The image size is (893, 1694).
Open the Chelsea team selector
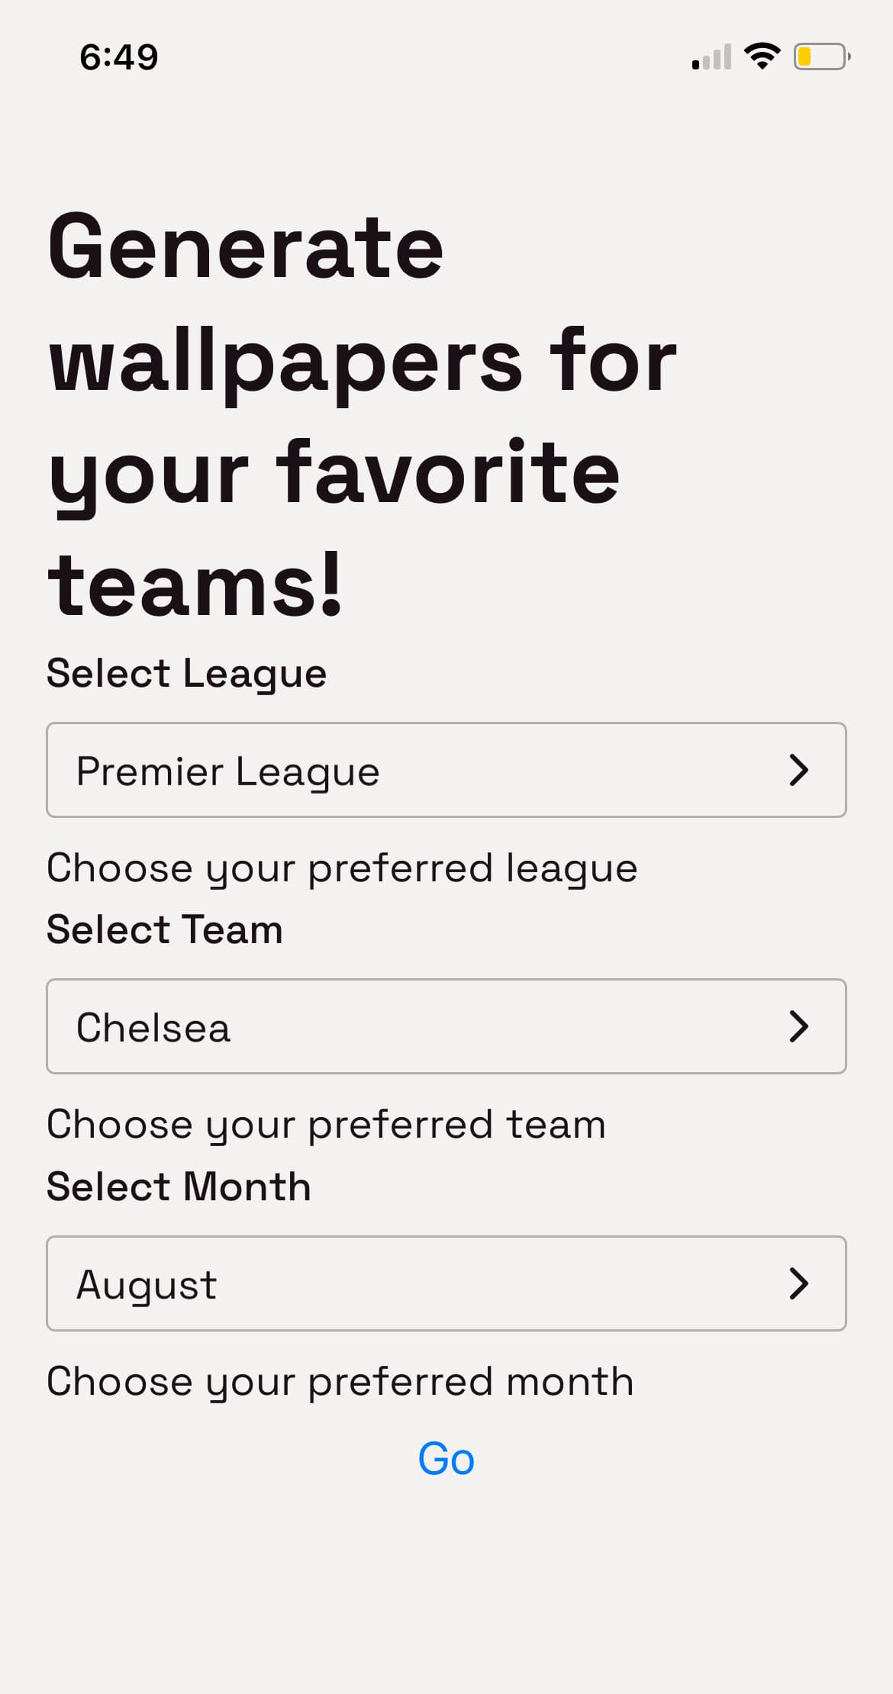[x=446, y=1026]
